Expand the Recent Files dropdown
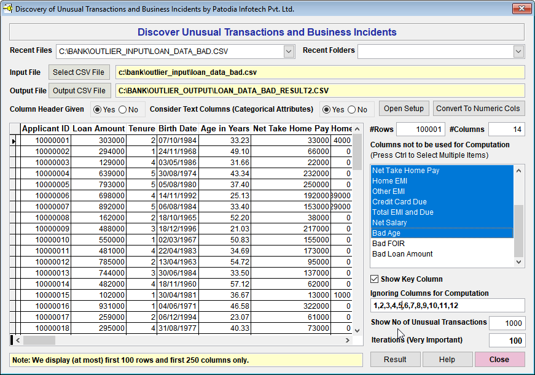This screenshot has width=535, height=375. (x=289, y=52)
